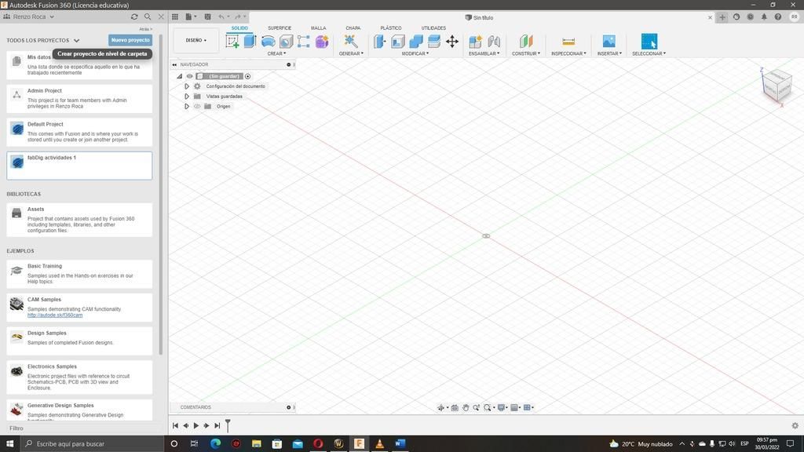Select the Pan hand tool

(x=466, y=407)
